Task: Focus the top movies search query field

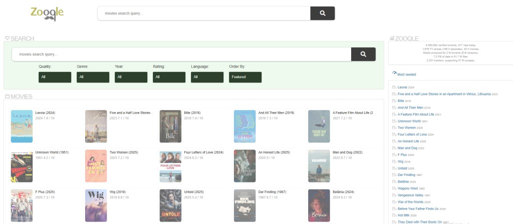Action: pos(204,13)
